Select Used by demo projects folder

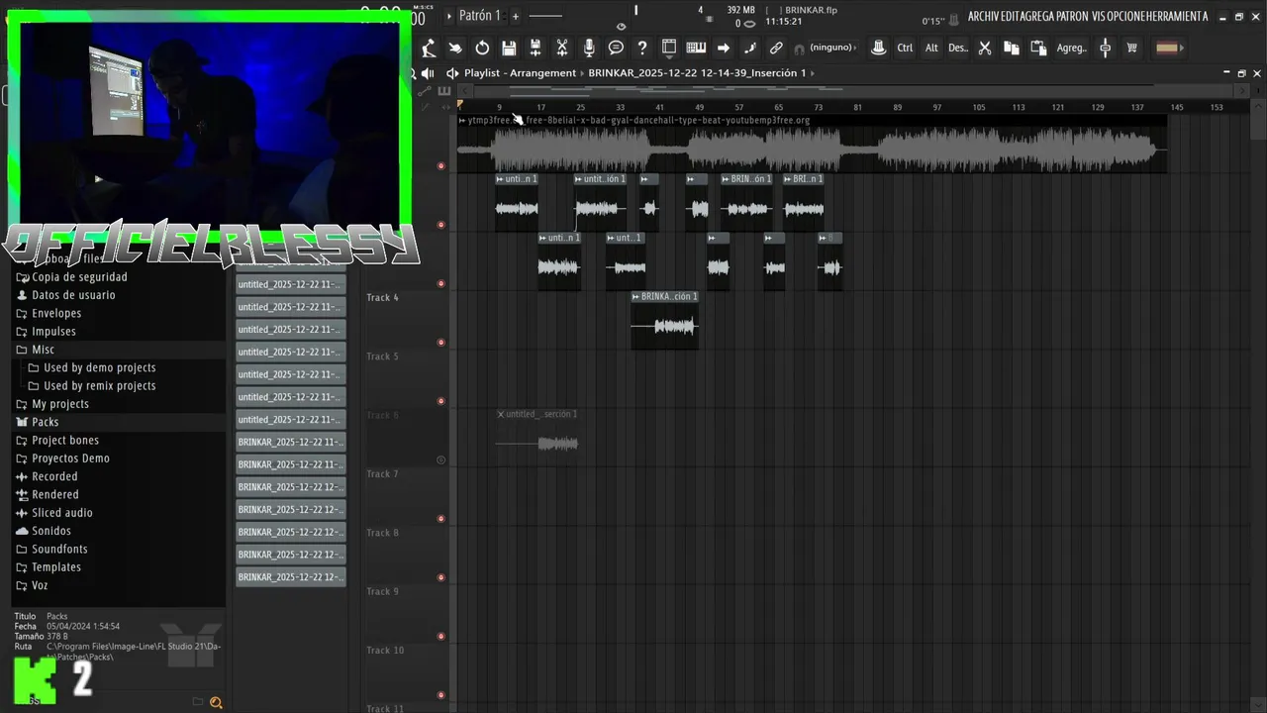[x=99, y=367]
